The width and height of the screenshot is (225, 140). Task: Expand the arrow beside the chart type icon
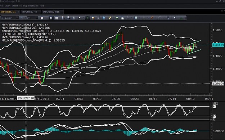tap(46, 18)
